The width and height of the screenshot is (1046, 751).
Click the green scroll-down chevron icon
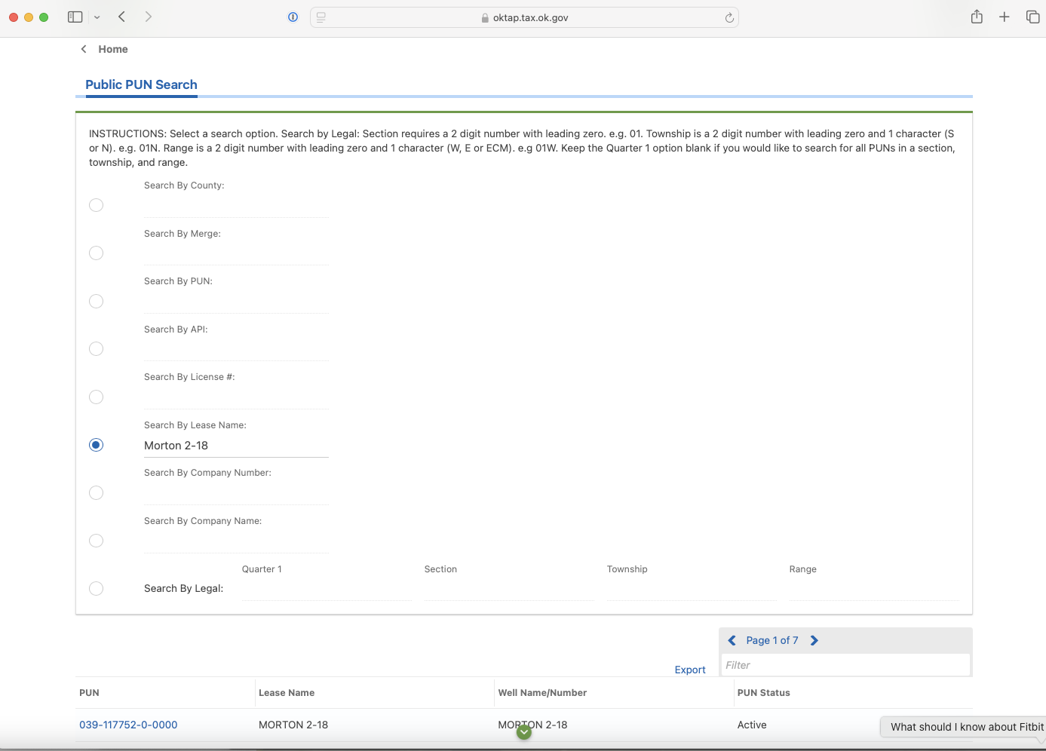tap(524, 731)
